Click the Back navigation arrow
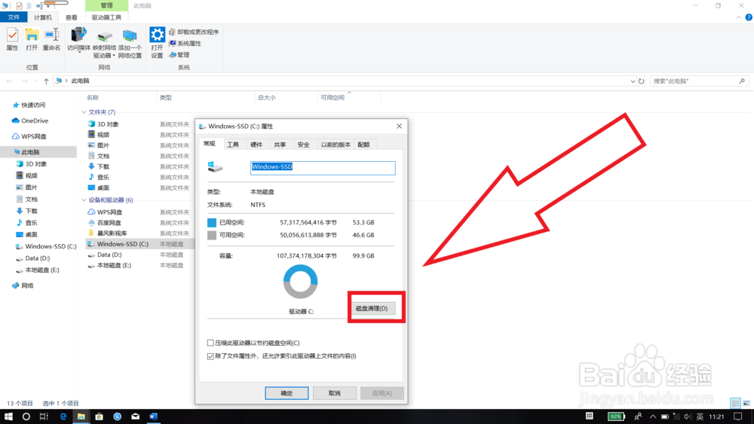The width and height of the screenshot is (754, 424). 10,81
